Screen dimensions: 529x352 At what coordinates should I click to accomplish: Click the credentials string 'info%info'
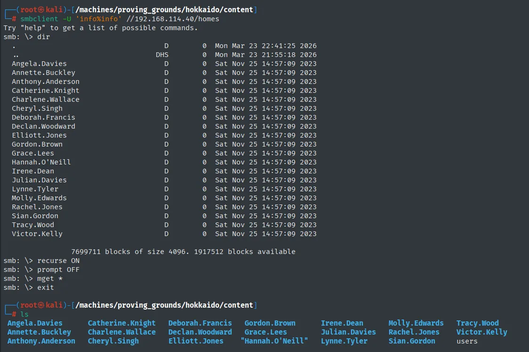tap(98, 19)
